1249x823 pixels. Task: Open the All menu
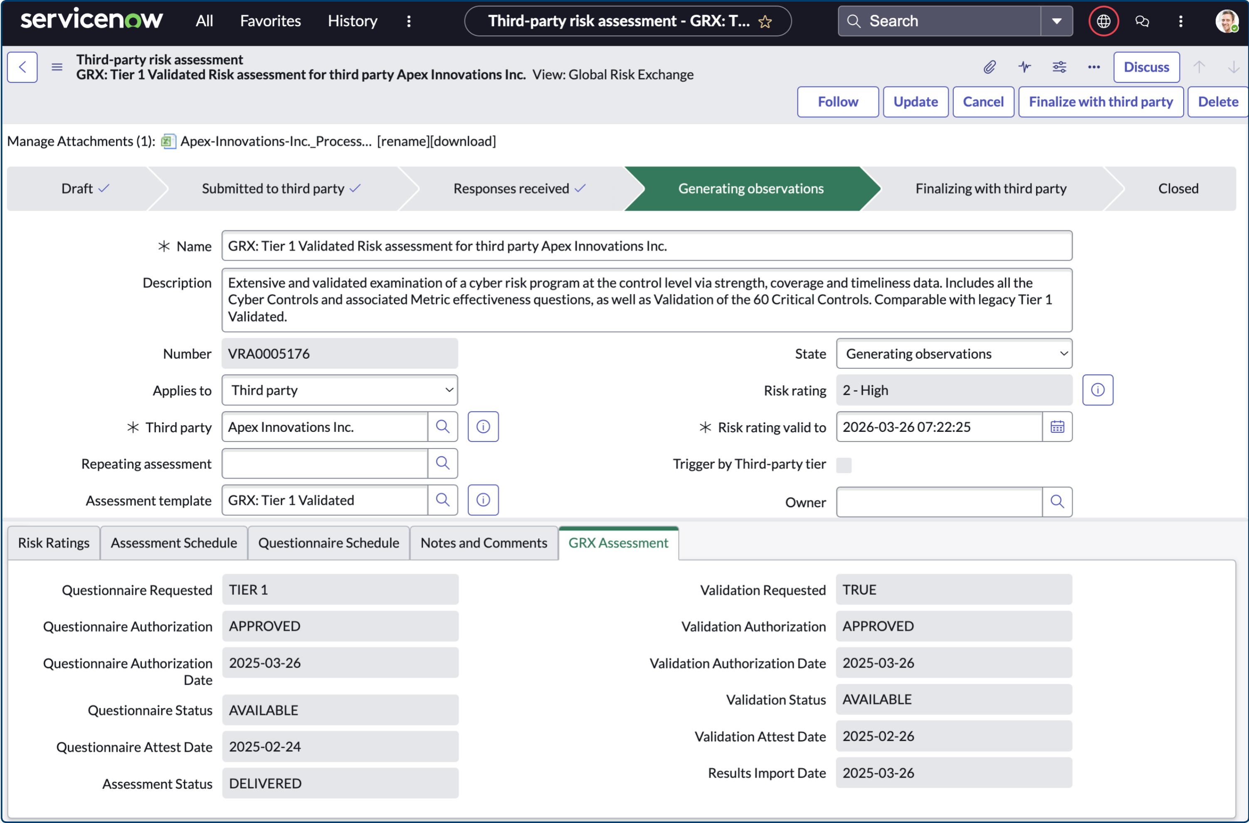(204, 21)
